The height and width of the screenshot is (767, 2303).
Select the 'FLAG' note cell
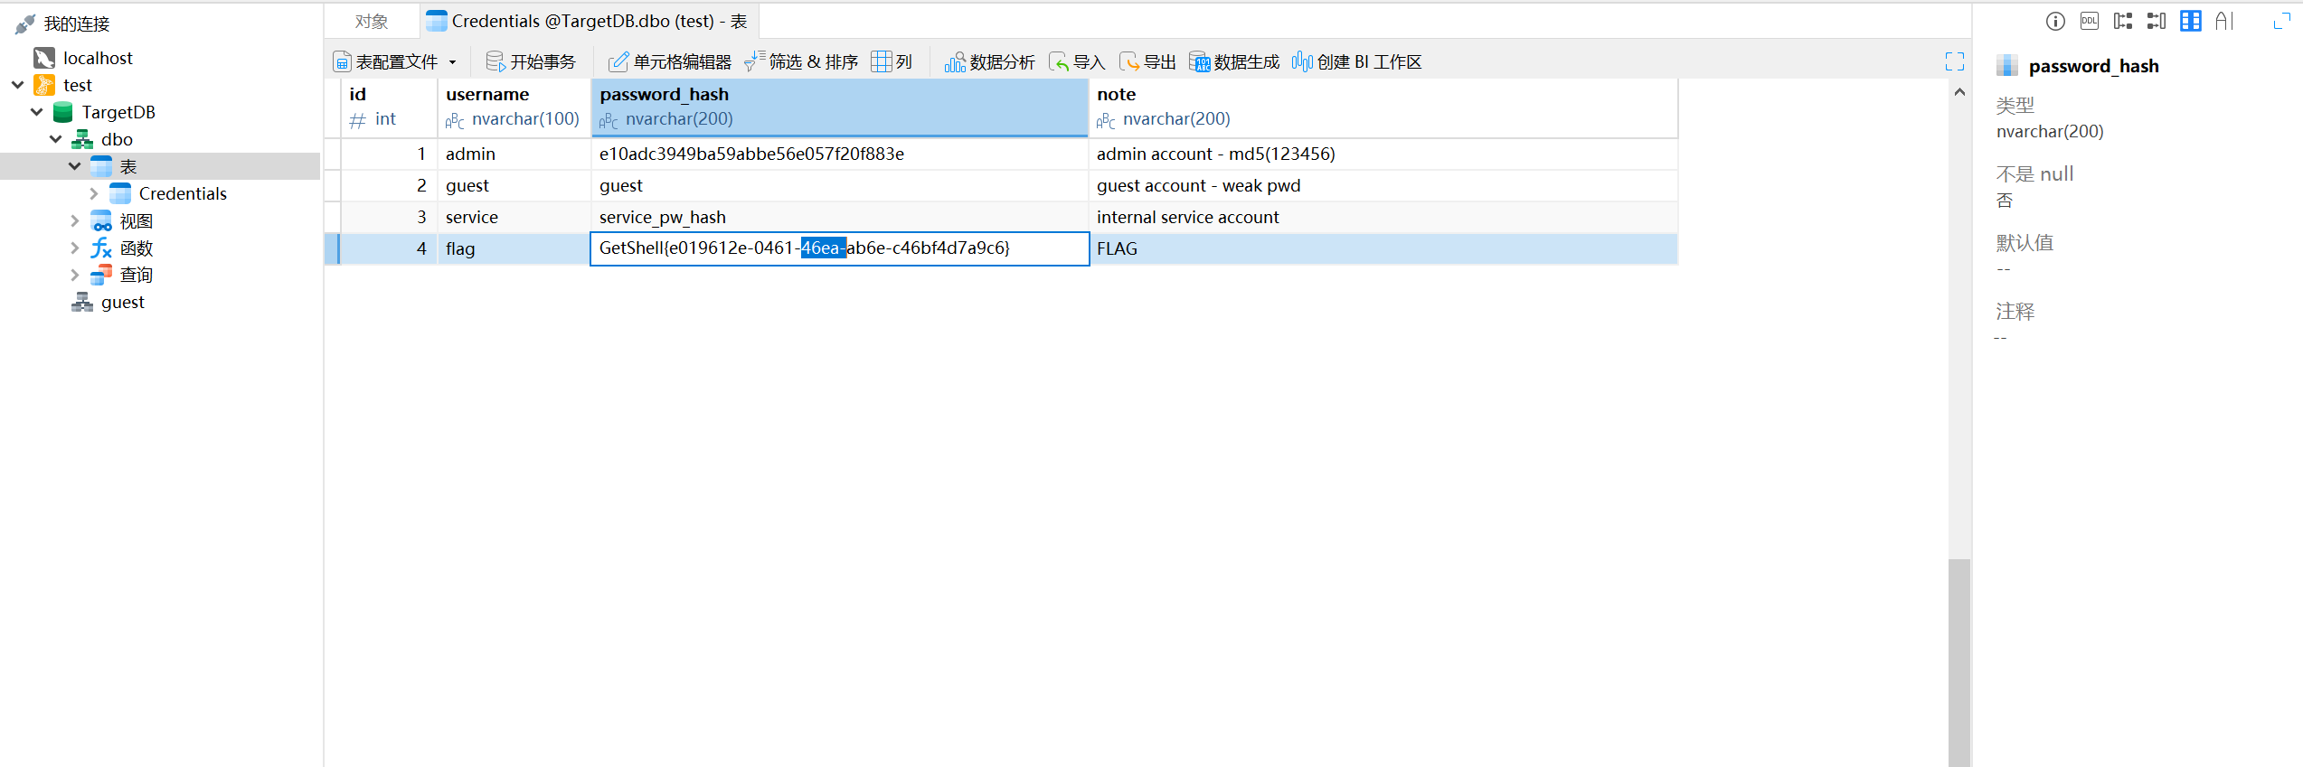tap(1383, 248)
